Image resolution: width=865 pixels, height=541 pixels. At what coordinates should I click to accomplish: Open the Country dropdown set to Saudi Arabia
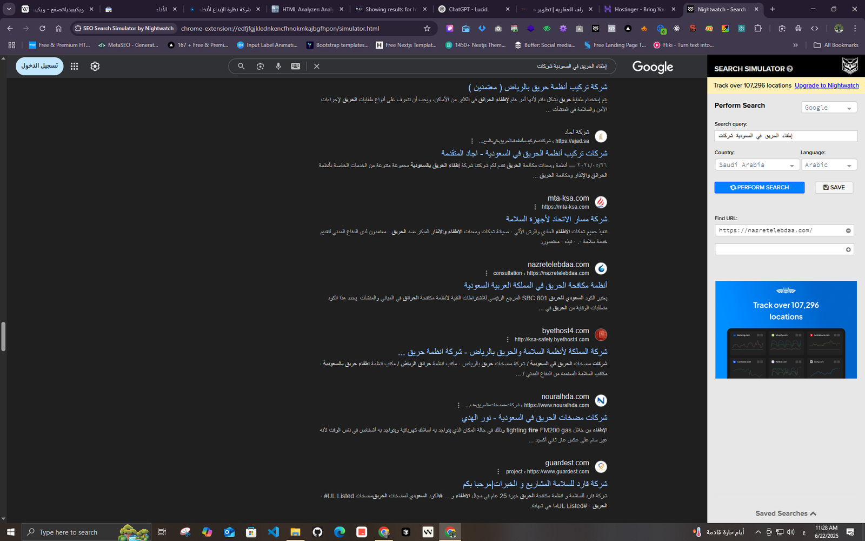coord(757,165)
